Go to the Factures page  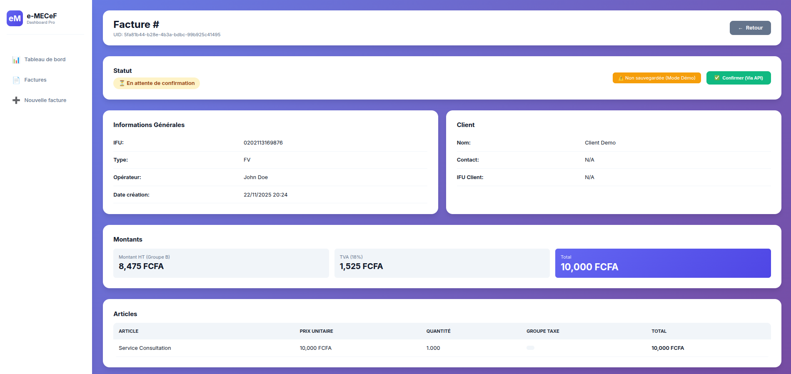tap(35, 80)
